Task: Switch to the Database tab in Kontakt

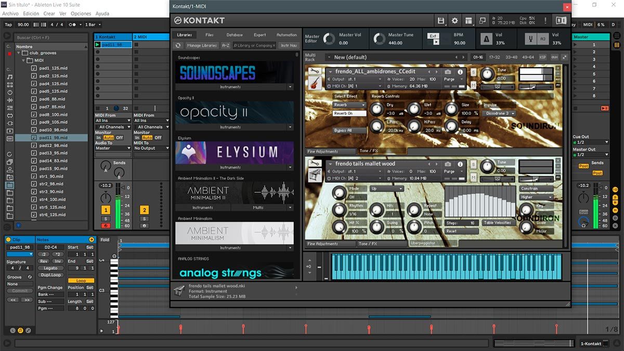Action: pyautogui.click(x=235, y=35)
